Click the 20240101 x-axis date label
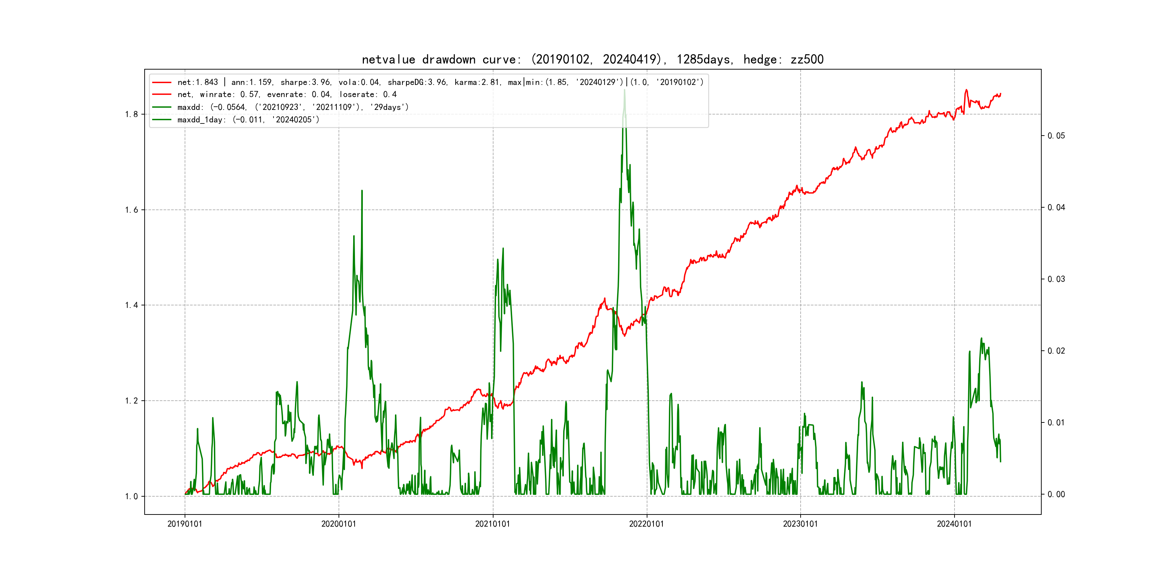 click(x=954, y=524)
